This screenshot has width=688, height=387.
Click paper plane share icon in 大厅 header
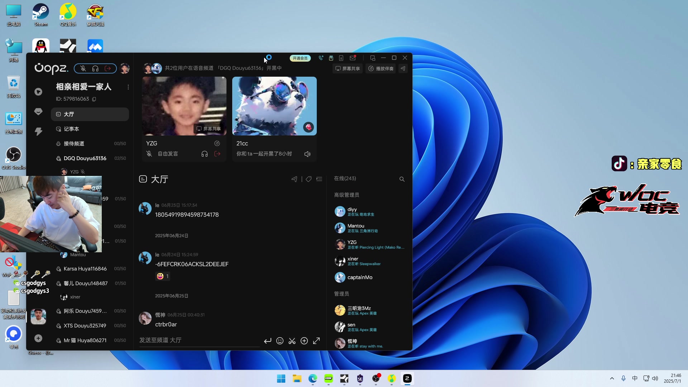click(x=294, y=179)
